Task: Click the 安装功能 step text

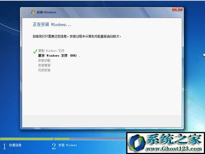Action: (44, 61)
